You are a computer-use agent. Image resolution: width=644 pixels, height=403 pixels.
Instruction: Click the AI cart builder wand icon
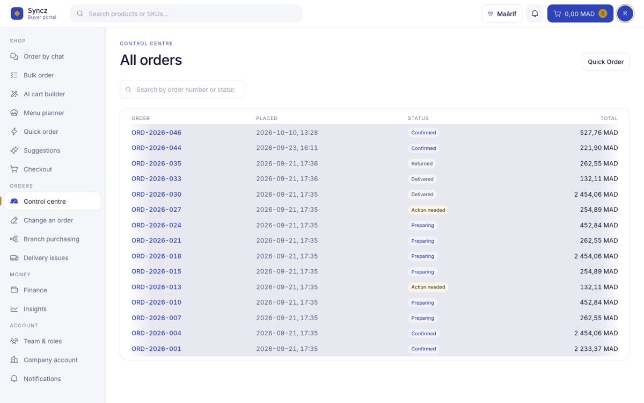click(14, 94)
